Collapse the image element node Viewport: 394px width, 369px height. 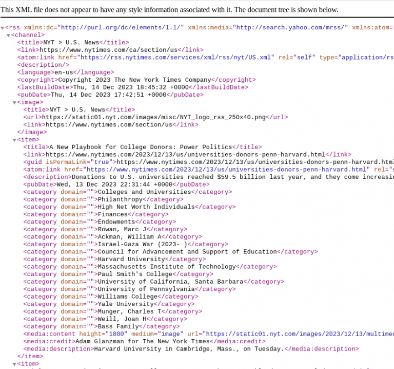click(x=14, y=102)
